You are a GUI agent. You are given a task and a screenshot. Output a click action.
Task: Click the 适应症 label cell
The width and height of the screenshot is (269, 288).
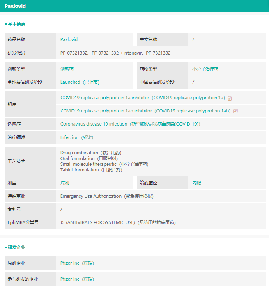point(30,124)
